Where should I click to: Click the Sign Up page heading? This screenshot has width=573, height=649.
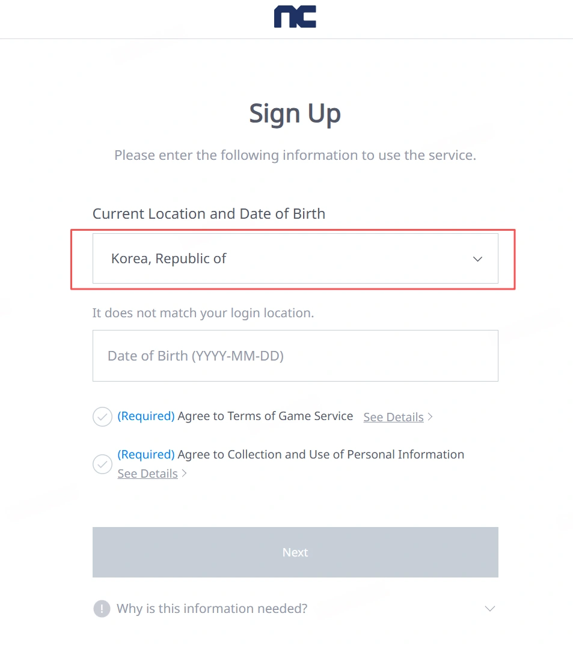point(295,113)
